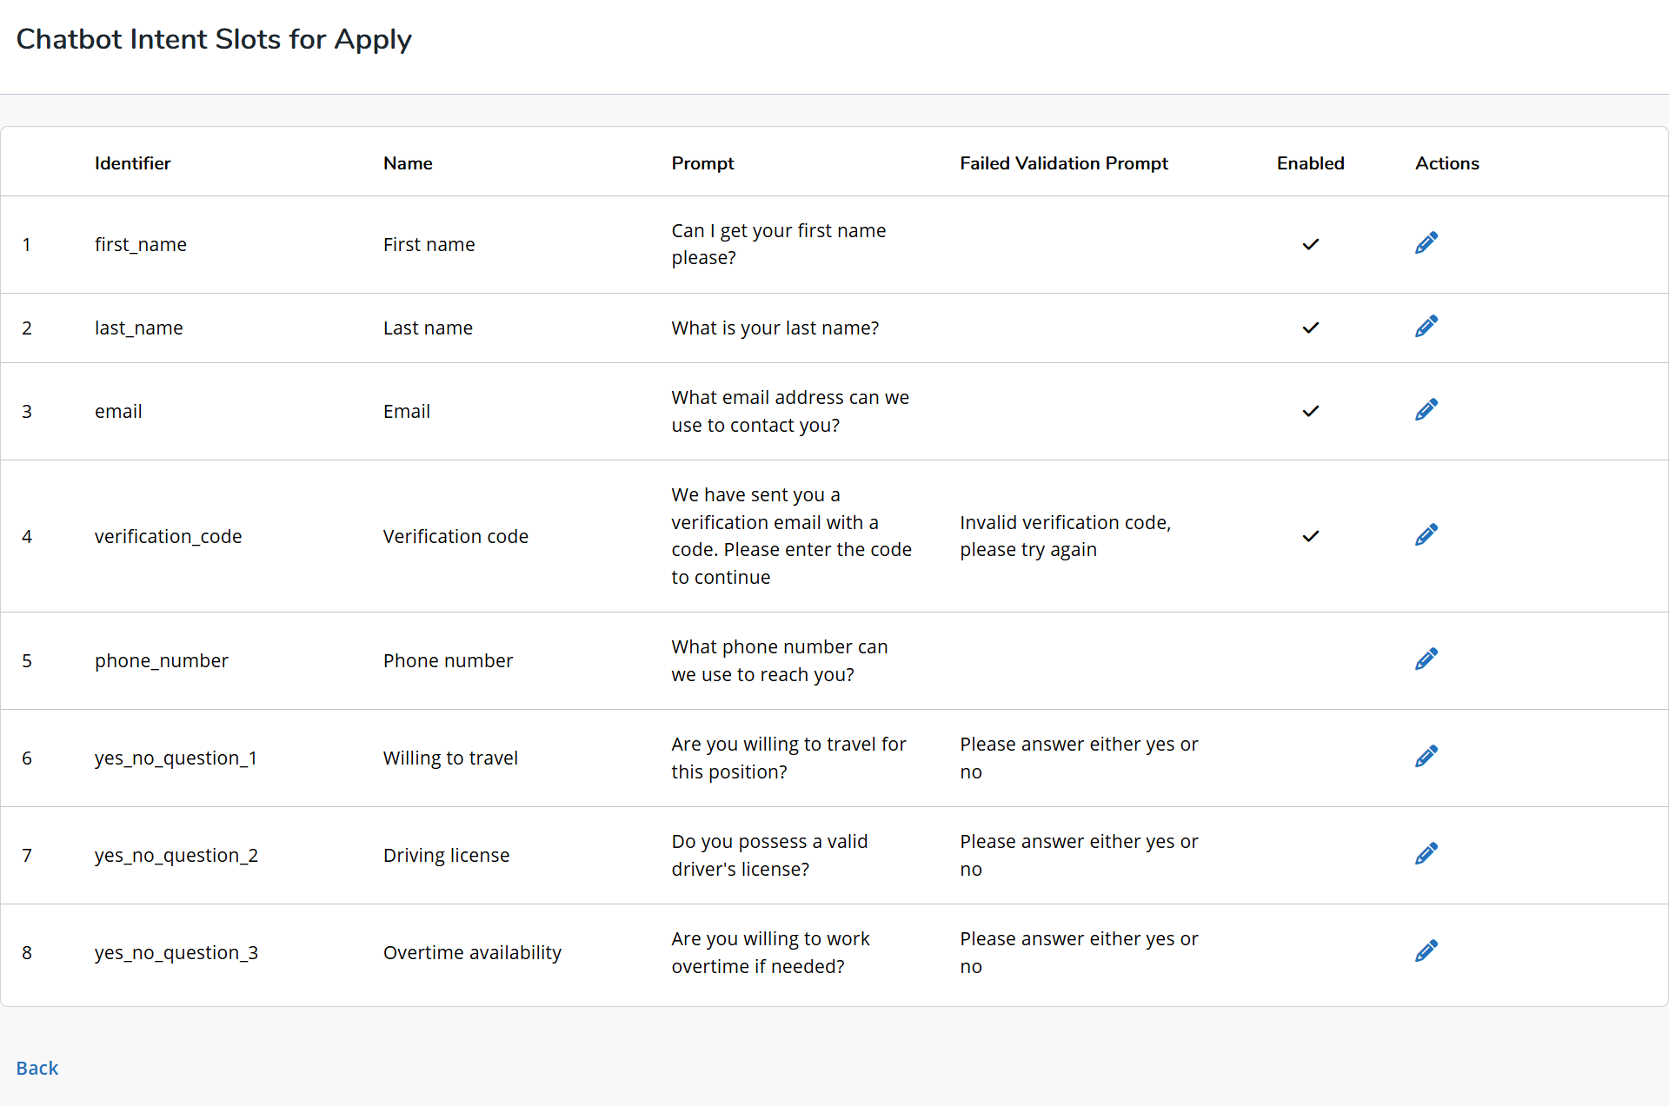Edit the verification_code slot with its pencil icon
This screenshot has height=1106, width=1669.
(1426, 535)
